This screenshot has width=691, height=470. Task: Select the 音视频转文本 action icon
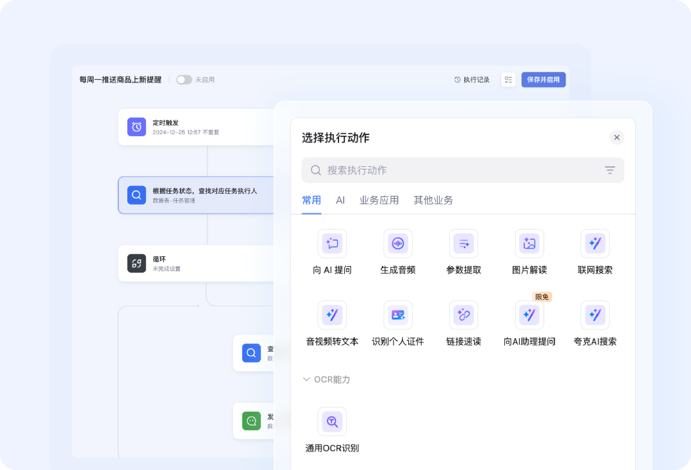click(332, 315)
